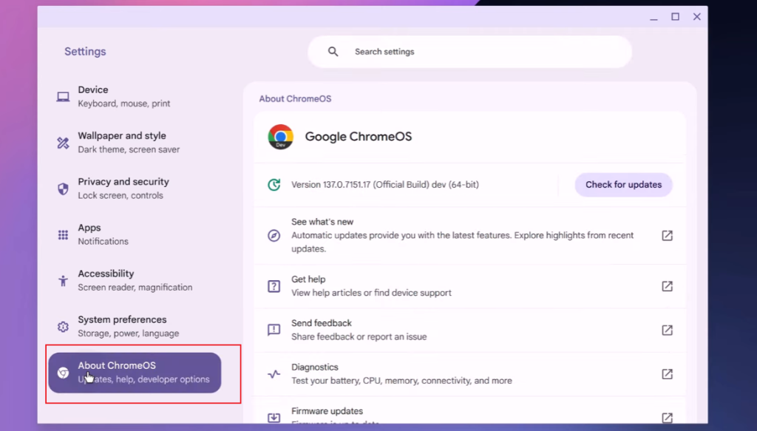Go to Wallpaper and style section
This screenshot has height=431, width=757.
(135, 143)
